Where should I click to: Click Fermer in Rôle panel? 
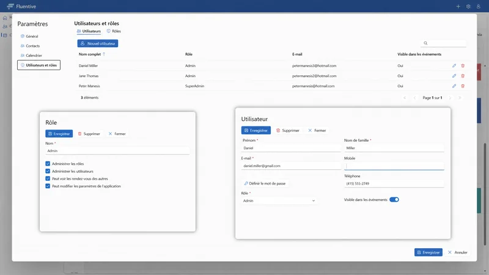tap(117, 134)
